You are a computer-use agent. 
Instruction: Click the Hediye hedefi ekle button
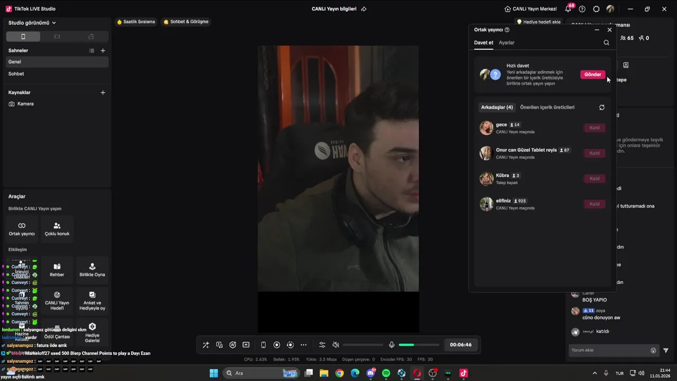click(x=538, y=22)
